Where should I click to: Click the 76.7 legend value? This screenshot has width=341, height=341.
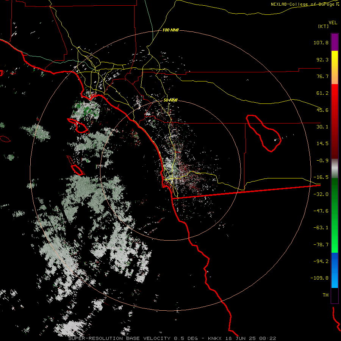coord(322,76)
